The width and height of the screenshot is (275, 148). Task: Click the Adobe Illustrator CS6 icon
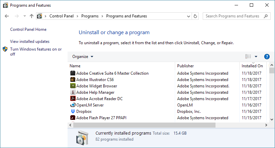pyautogui.click(x=73, y=80)
